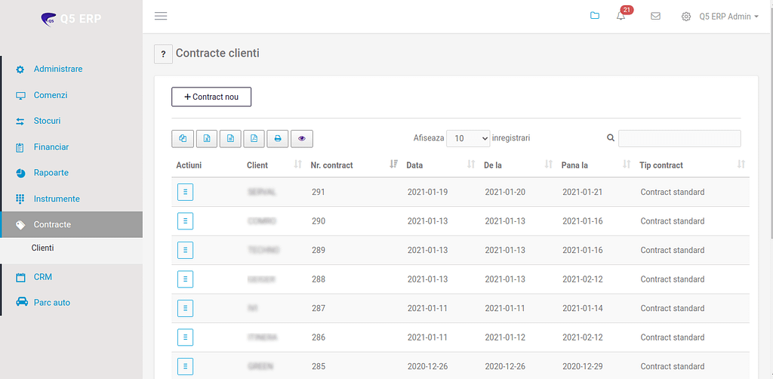Expand Q5 ERP Admin user dropdown
The image size is (773, 379).
728,17
